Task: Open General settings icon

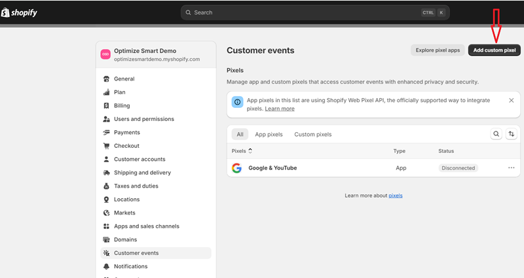Action: pyautogui.click(x=106, y=78)
